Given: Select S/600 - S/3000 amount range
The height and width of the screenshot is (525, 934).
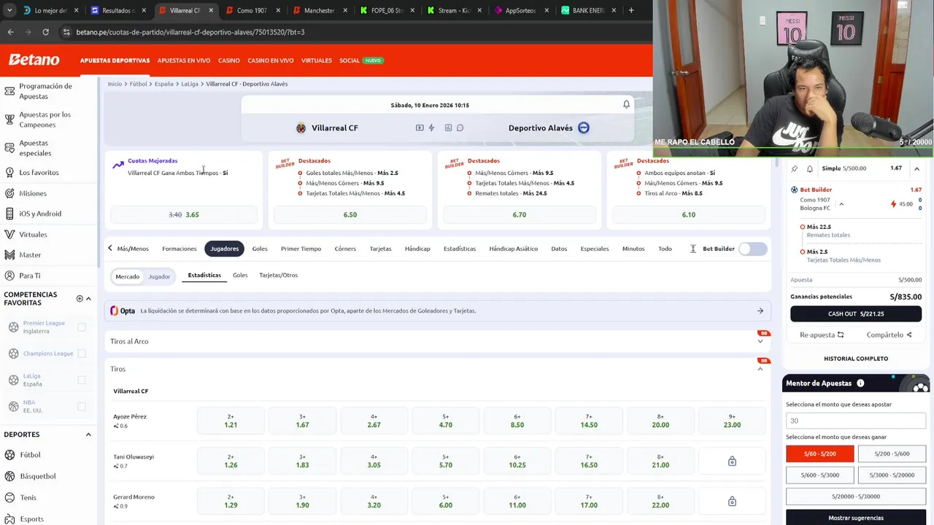Looking at the screenshot, I should [x=819, y=475].
